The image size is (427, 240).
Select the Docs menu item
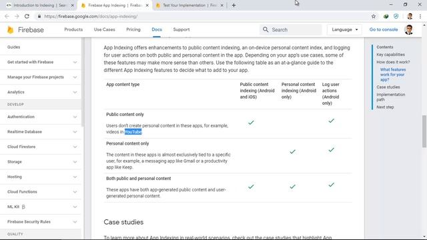(x=157, y=29)
